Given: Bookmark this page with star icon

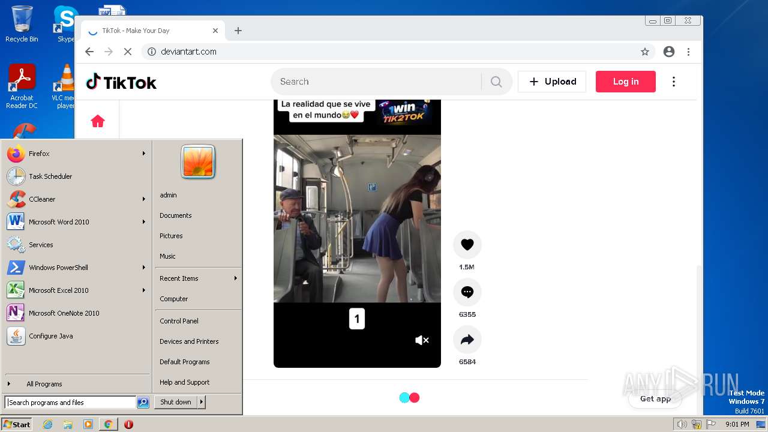Looking at the screenshot, I should pyautogui.click(x=645, y=52).
